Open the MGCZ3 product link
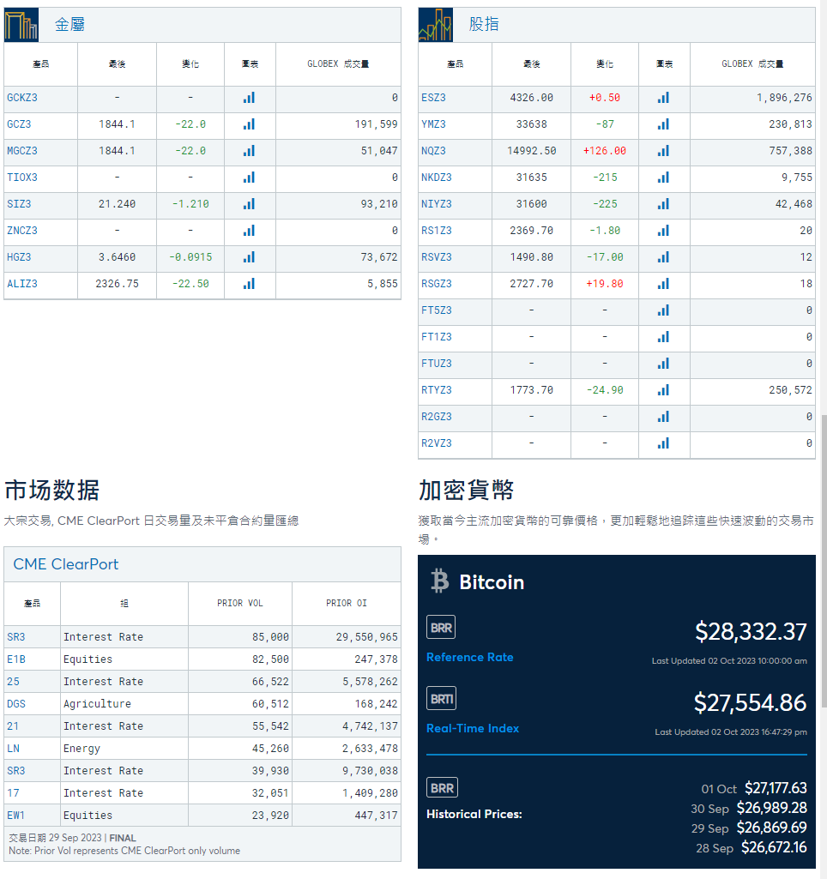This screenshot has width=827, height=879. pos(22,151)
